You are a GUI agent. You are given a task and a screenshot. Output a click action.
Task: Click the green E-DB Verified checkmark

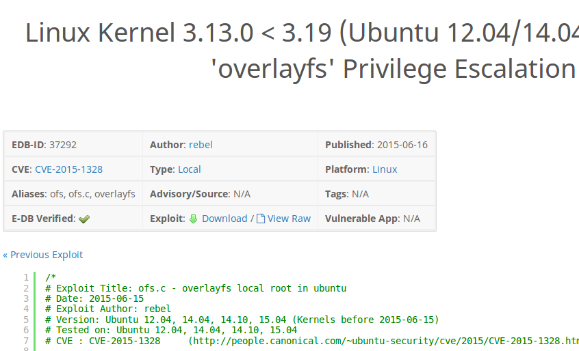[x=84, y=219]
